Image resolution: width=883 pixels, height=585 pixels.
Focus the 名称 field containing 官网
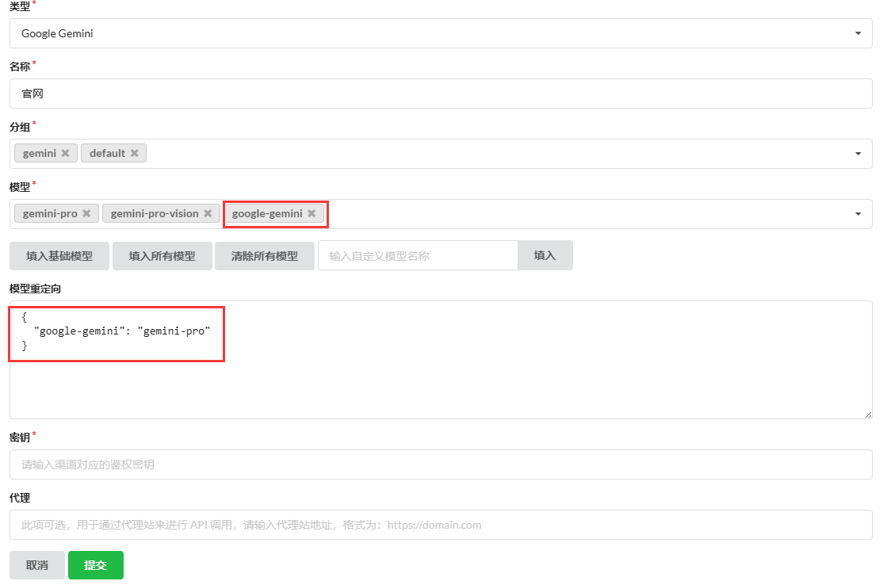pos(441,94)
